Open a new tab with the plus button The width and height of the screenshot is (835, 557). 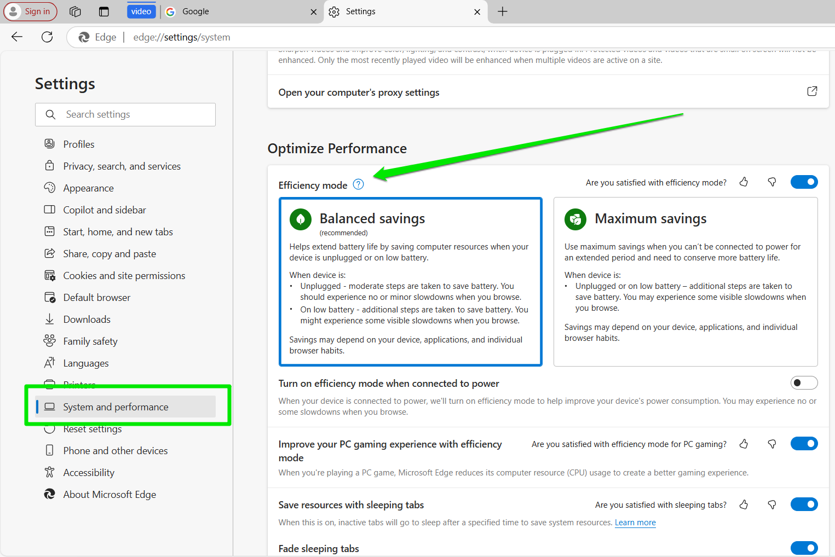click(x=503, y=11)
